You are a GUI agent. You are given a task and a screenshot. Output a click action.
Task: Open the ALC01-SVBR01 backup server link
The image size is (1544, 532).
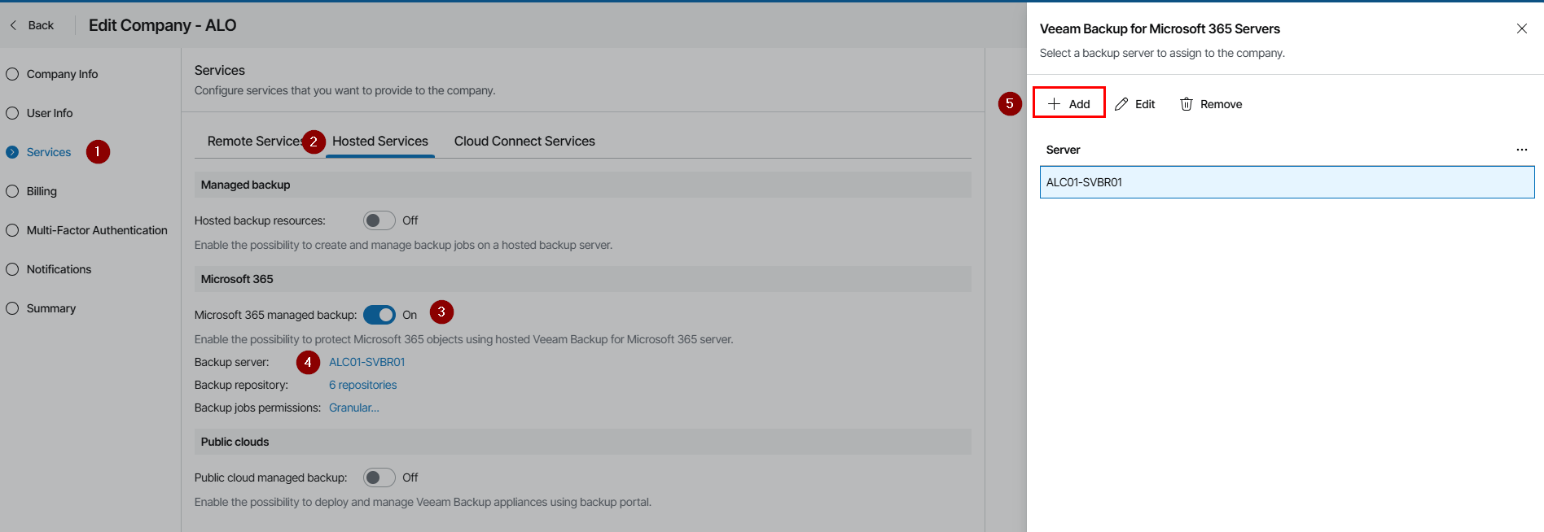pos(366,362)
